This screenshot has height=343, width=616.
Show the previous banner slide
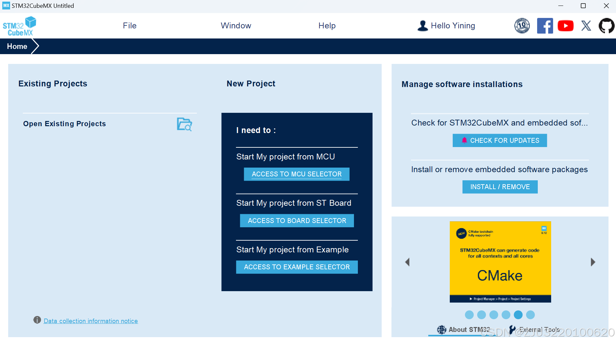(x=407, y=262)
